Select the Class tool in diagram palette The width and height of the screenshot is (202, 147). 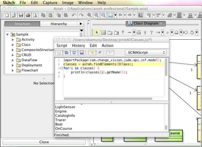click(x=104, y=32)
